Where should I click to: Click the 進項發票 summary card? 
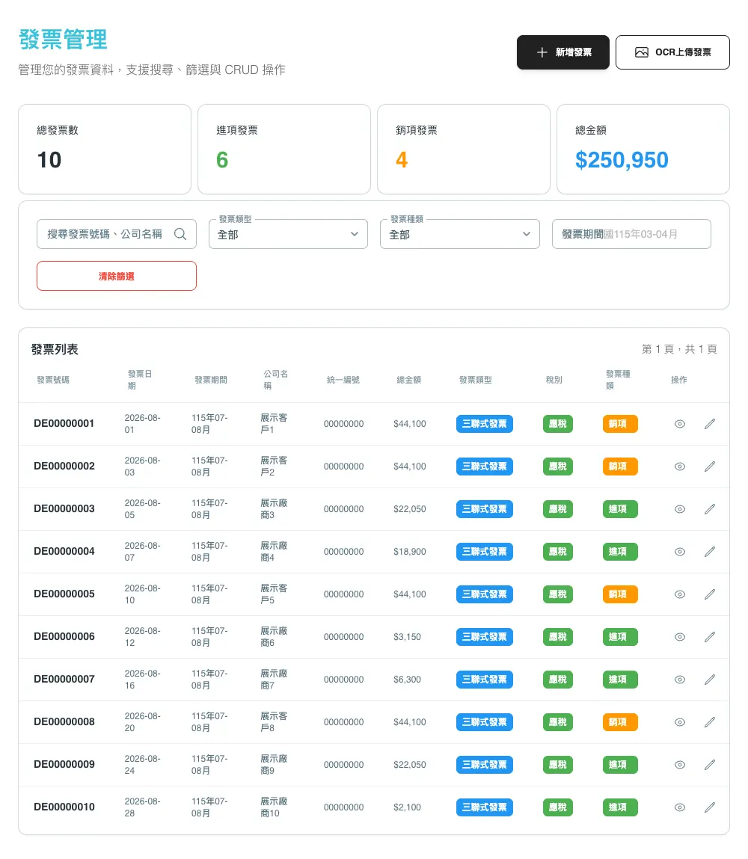click(x=283, y=149)
